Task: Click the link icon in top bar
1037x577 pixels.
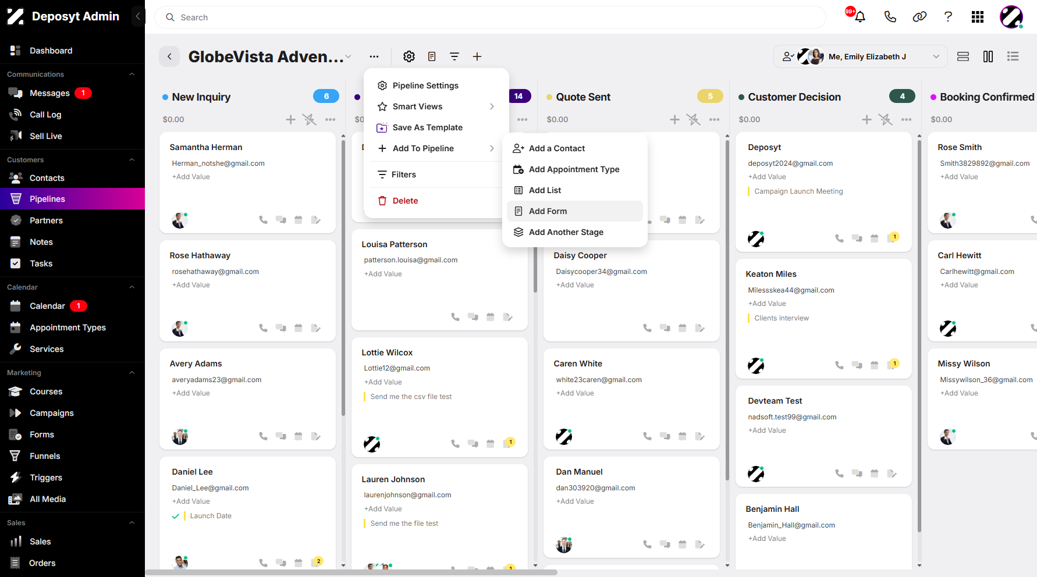Action: click(919, 17)
